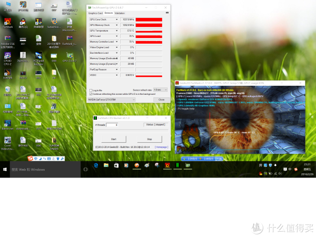
Task: Open the 3DMark desktop shortcut
Action: [8, 74]
